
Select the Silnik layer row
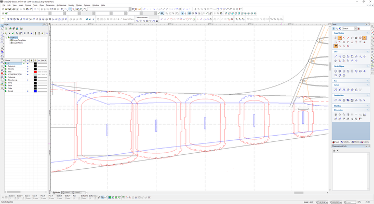(26, 85)
